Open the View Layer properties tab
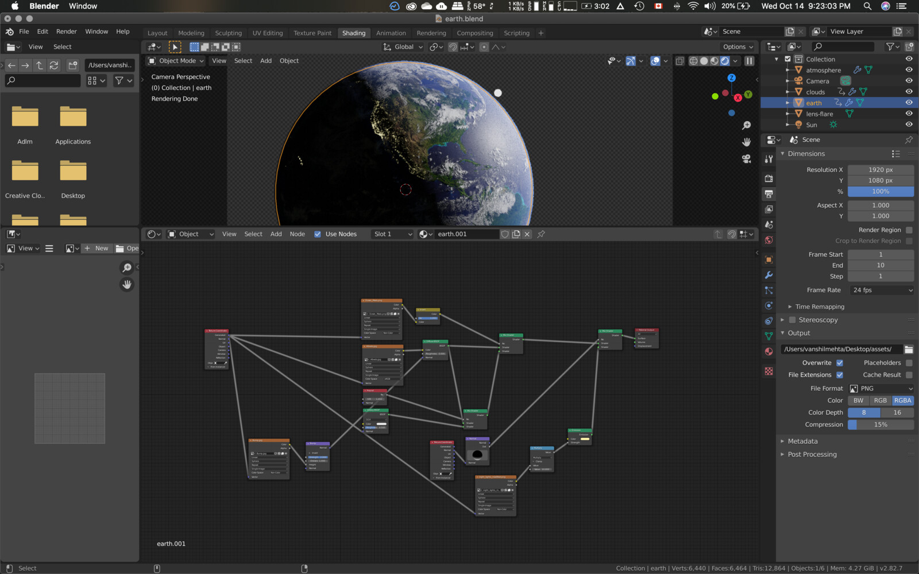 [769, 210]
